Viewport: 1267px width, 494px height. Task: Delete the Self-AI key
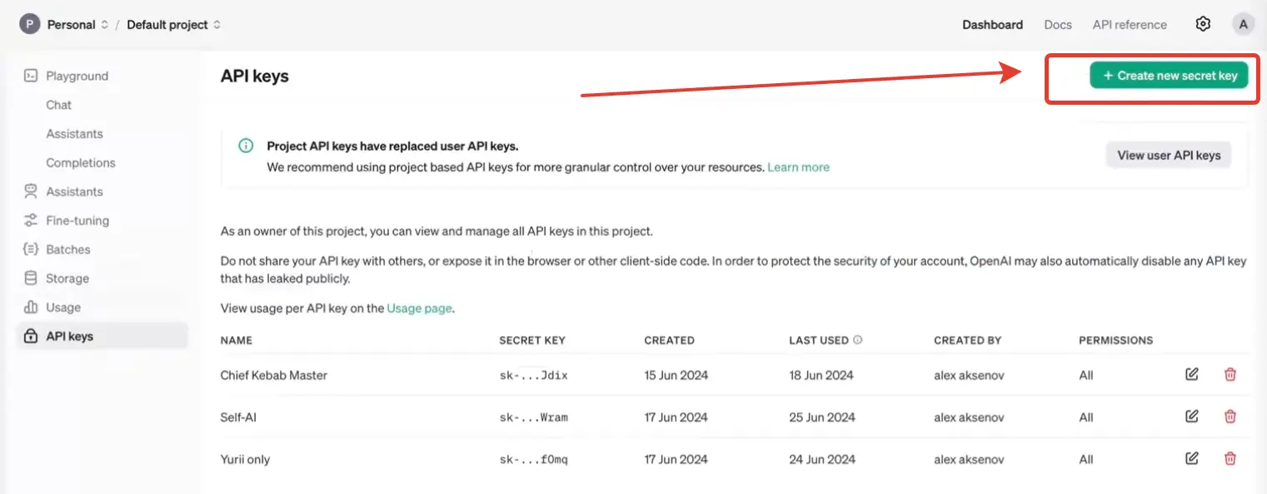(x=1230, y=416)
